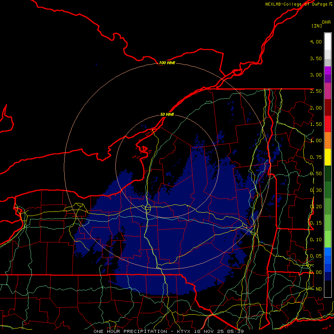Viewport: 334px width, 334px height.
Task: Select the black ND swatch in the legend
Action: [x=328, y=289]
